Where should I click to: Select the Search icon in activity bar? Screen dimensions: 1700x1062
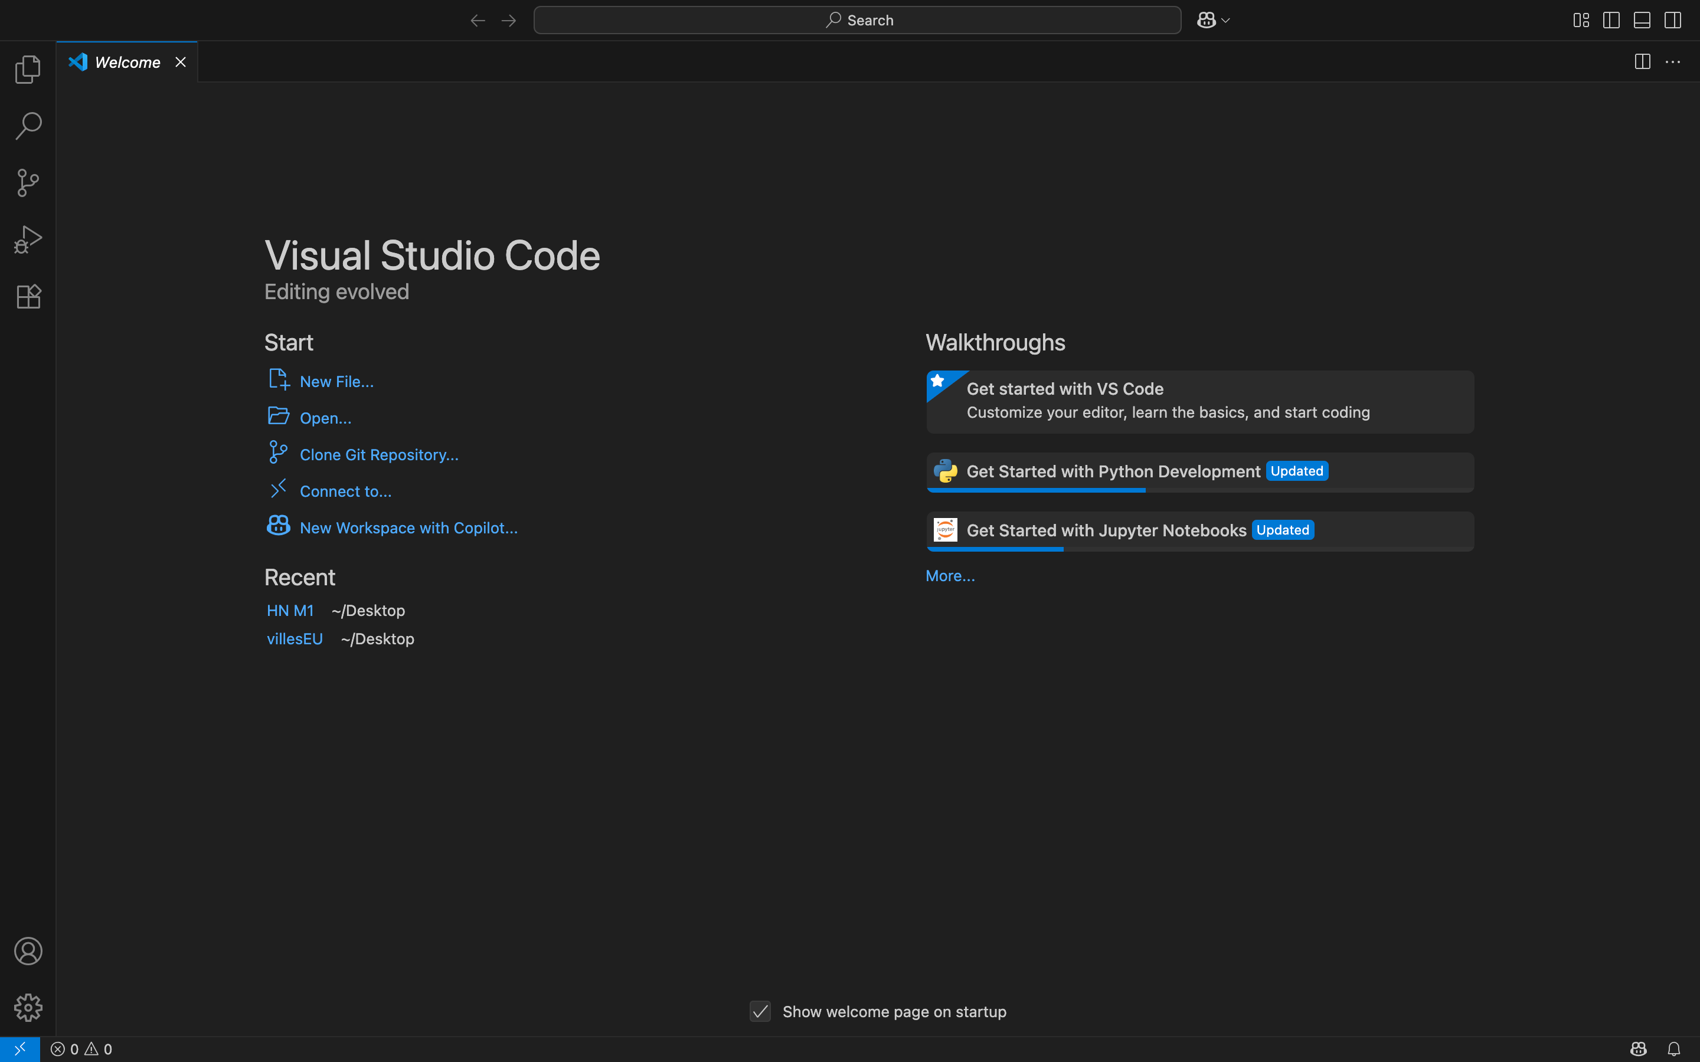28,125
